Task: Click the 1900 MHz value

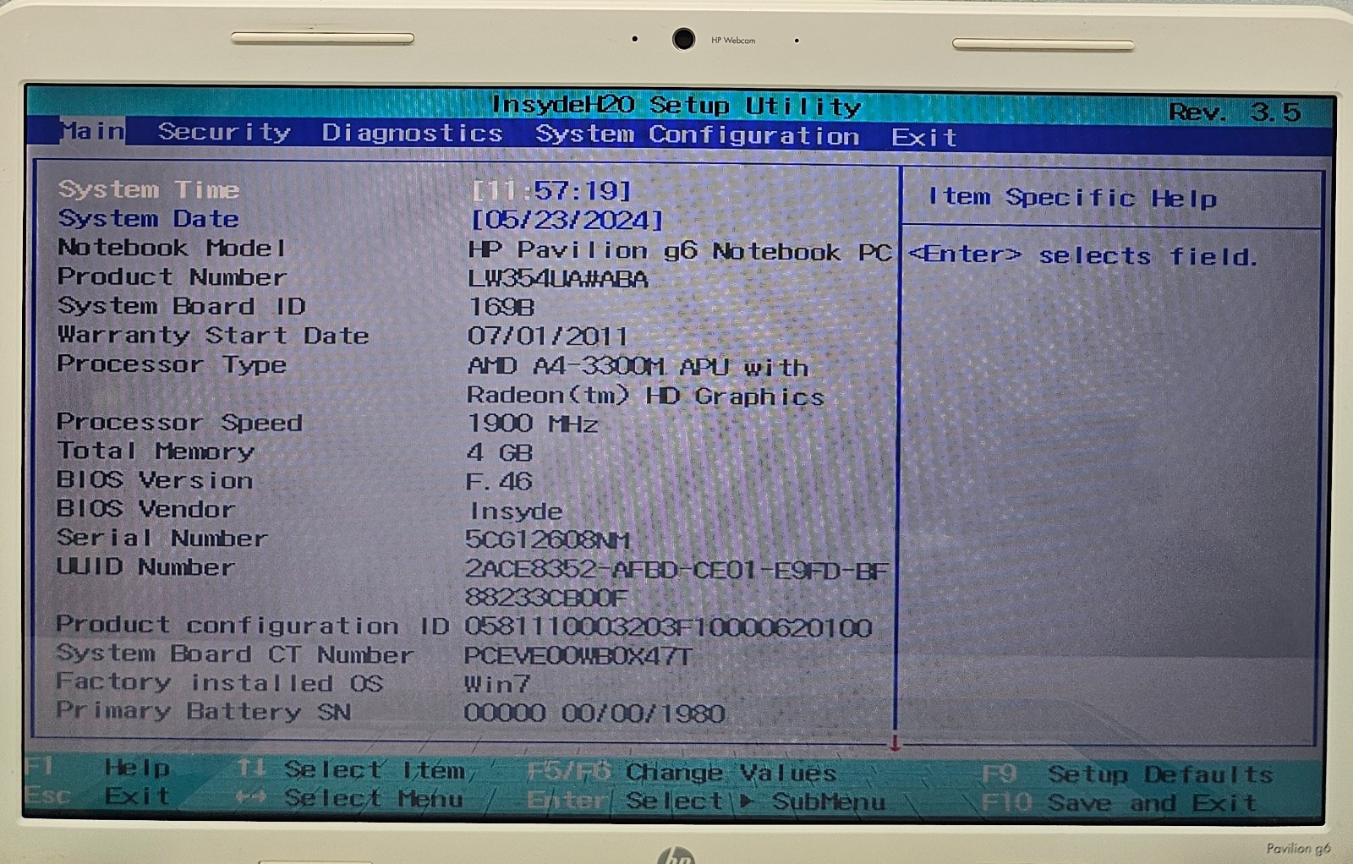Action: point(533,424)
